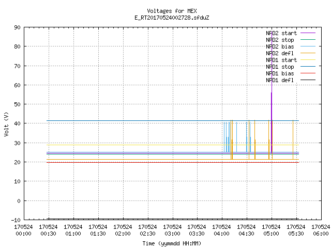Click the chart title 'Voltages for MEX'
Image resolution: width=331 pixels, height=248 pixels.
(172, 11)
